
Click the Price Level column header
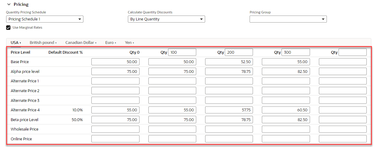[x=21, y=52]
